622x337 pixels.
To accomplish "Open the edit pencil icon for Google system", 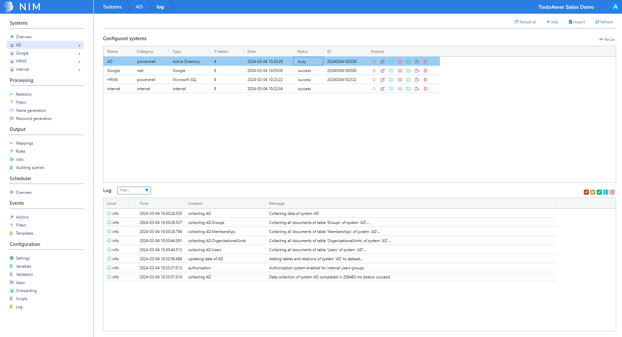I will click(x=383, y=70).
